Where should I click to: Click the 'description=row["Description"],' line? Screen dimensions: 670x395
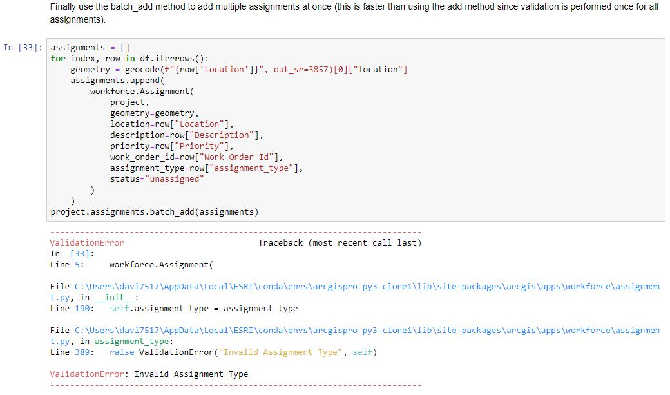point(187,135)
